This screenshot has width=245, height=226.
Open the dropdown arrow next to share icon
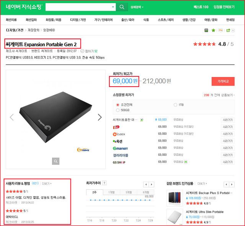(x=233, y=31)
